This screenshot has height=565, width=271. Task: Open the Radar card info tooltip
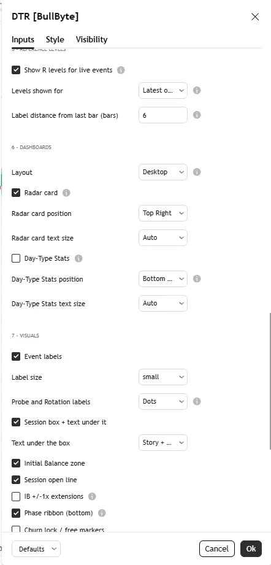pos(66,193)
